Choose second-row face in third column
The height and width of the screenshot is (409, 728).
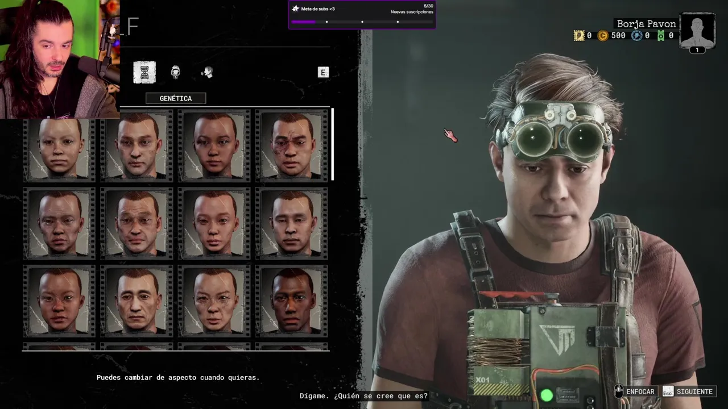click(214, 223)
